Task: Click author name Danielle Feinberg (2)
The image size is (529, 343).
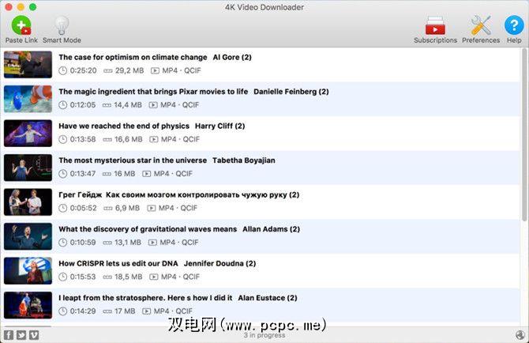Action: 291,92
